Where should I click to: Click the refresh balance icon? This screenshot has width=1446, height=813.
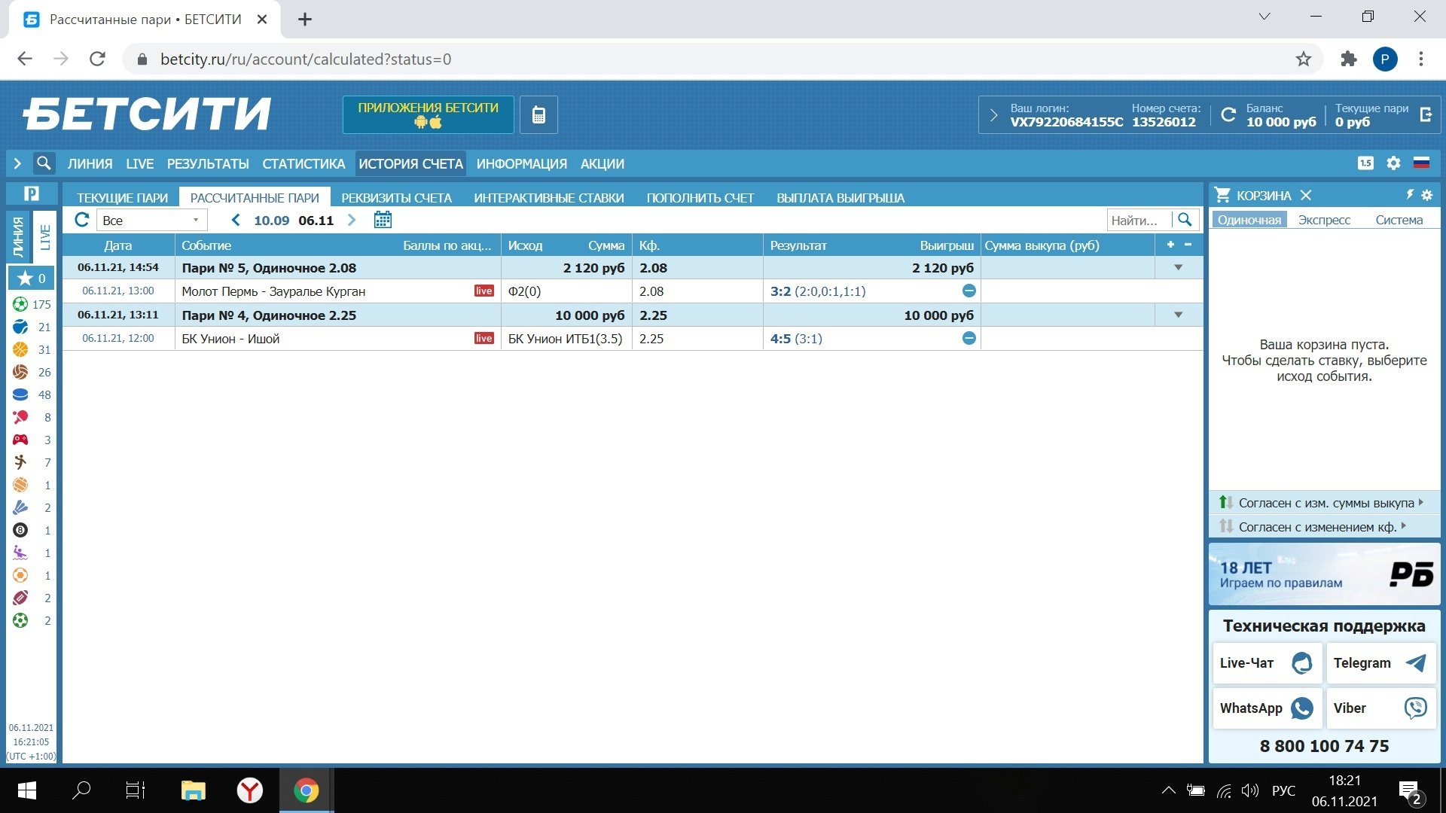pyautogui.click(x=1228, y=115)
